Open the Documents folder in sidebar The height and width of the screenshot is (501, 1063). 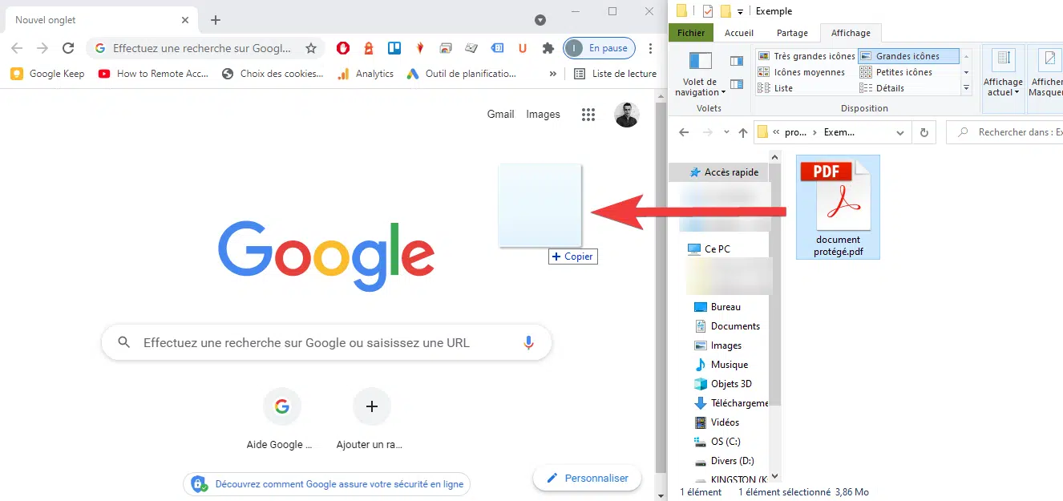(726, 326)
